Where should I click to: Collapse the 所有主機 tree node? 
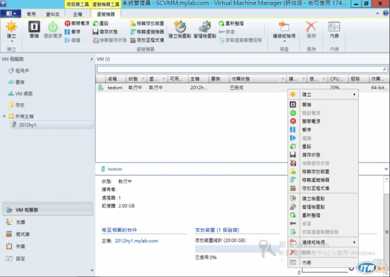[x=5, y=116]
